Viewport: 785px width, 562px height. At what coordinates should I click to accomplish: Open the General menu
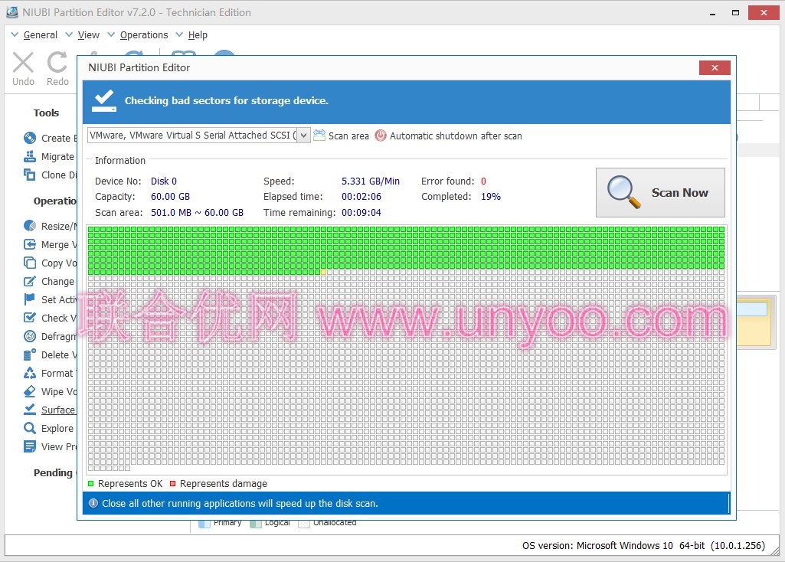point(40,35)
